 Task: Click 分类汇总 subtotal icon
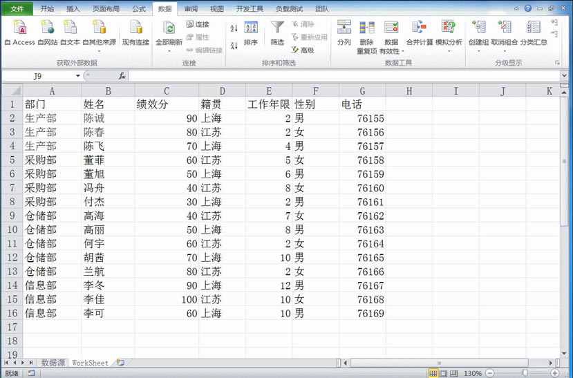pyautogui.click(x=534, y=33)
